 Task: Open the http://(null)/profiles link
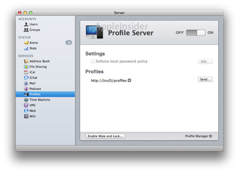109,80
